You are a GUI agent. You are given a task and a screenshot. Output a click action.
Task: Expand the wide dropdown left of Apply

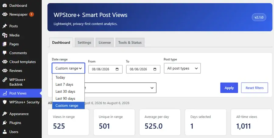click(120, 88)
